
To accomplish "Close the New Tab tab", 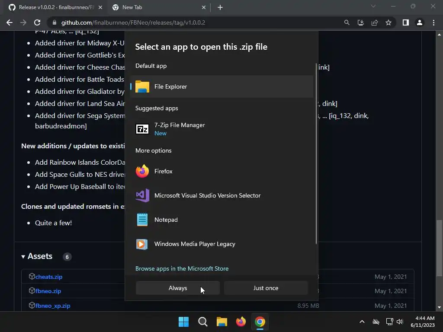I will click(x=204, y=7).
